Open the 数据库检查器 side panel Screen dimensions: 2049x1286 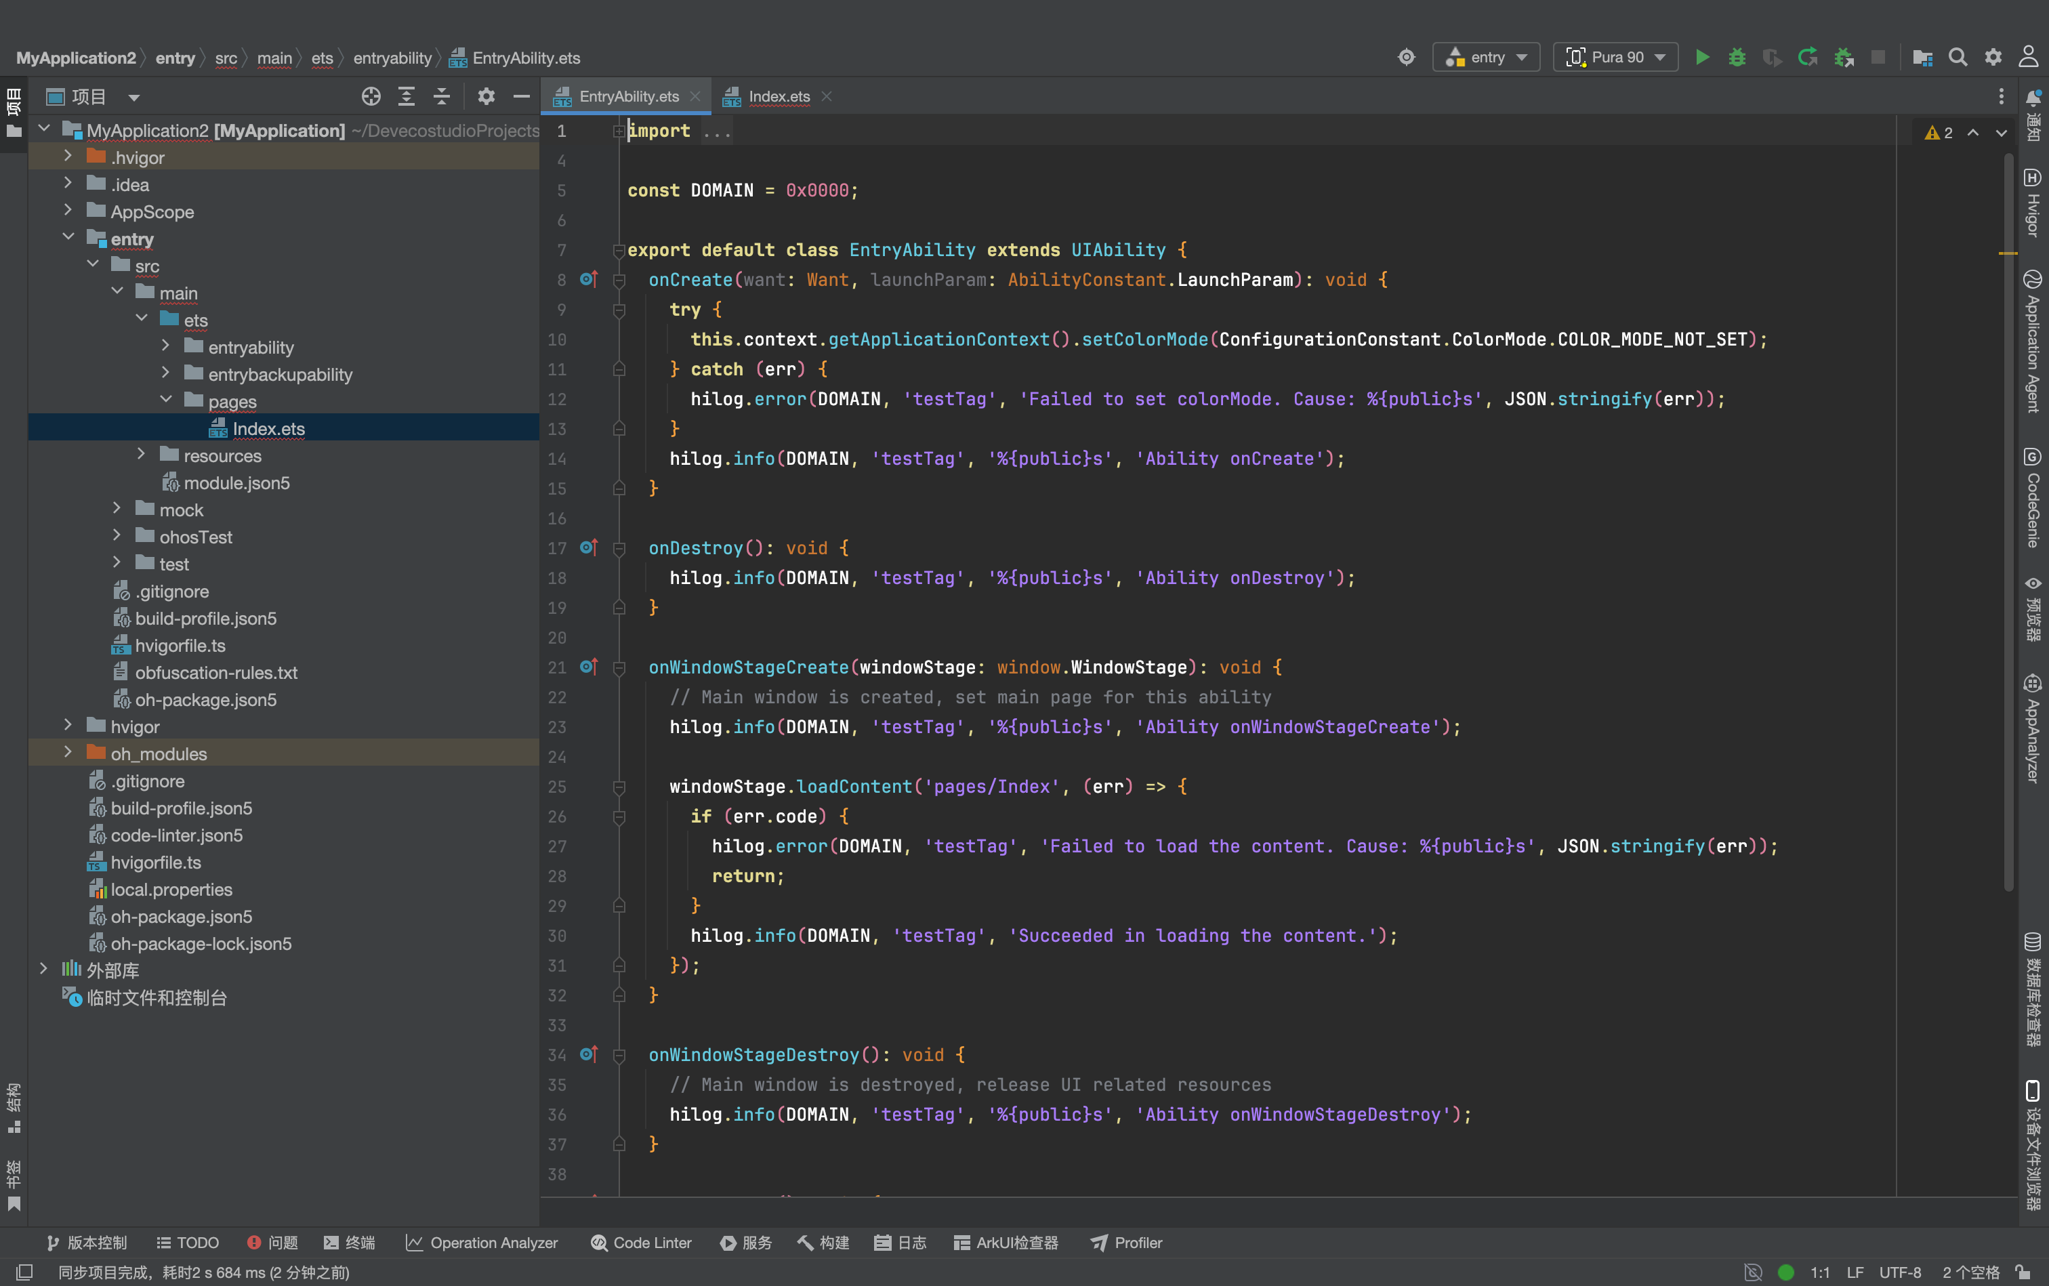click(2033, 989)
